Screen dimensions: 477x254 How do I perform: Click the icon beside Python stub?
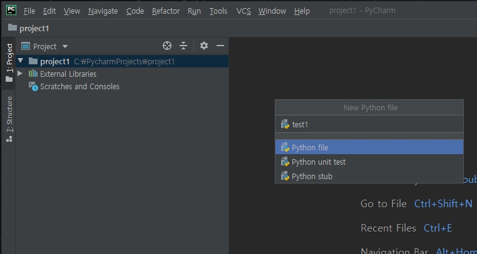(x=285, y=176)
